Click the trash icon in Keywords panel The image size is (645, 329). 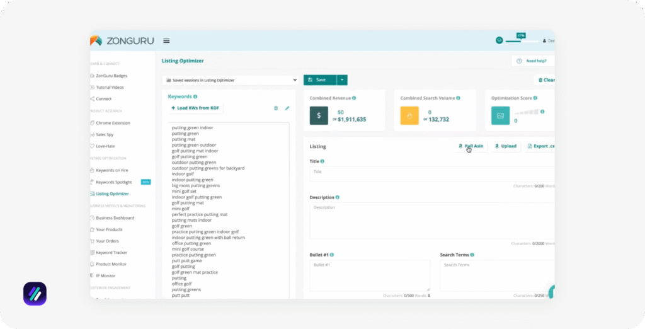[x=275, y=108]
